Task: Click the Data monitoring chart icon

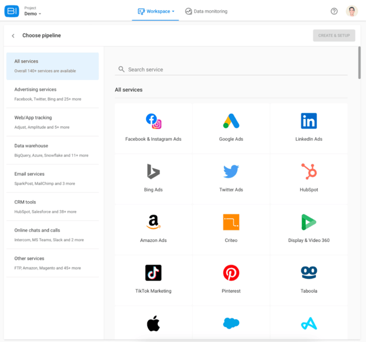Action: click(188, 11)
